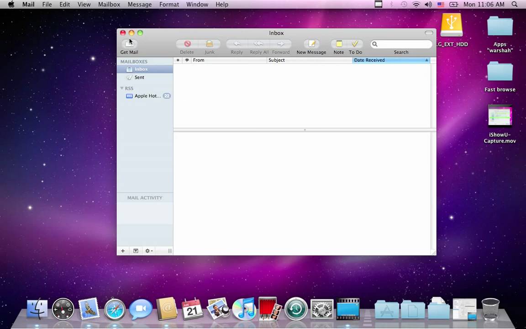Open the Window menu
Screen dimensions: 526x329
[197, 5]
